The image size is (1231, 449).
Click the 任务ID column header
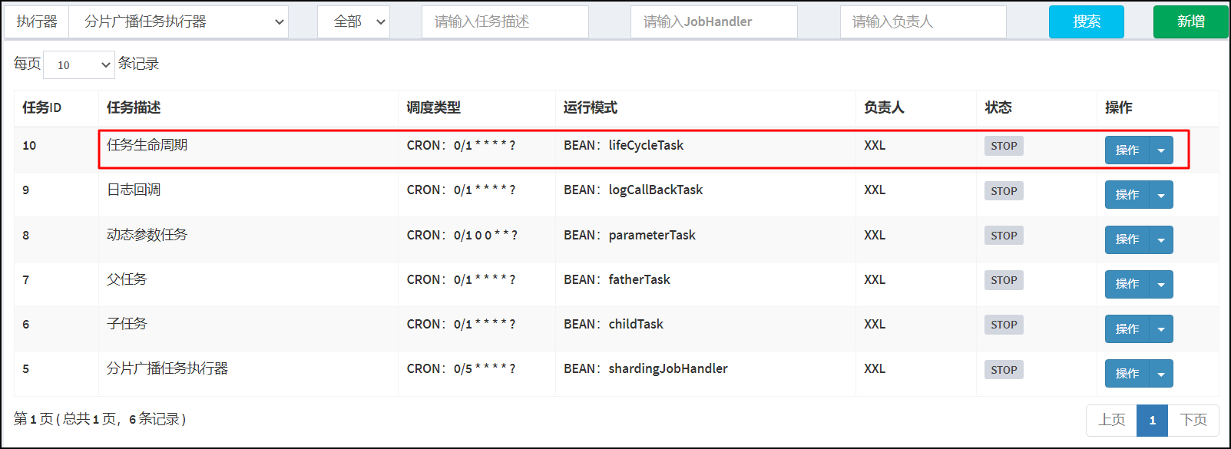(41, 107)
